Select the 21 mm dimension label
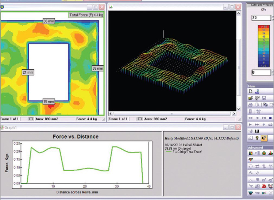274x200 pixels. click(27, 72)
